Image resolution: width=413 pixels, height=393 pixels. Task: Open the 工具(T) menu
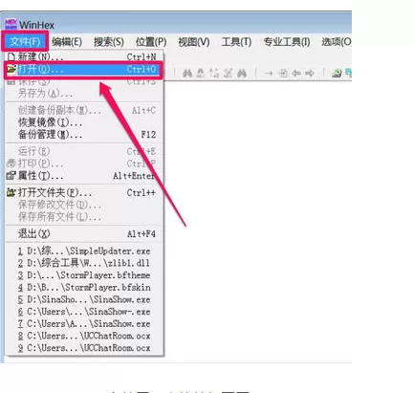(x=236, y=41)
